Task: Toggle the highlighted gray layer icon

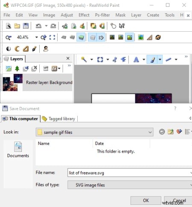Action: 93,37
